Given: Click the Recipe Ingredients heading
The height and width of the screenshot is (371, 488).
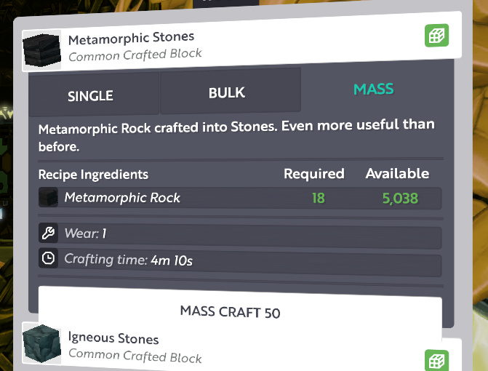Looking at the screenshot, I should tap(93, 175).
